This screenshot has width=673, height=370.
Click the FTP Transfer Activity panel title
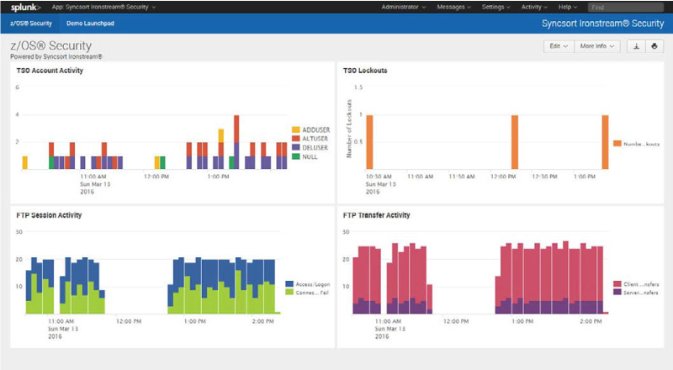coord(376,215)
